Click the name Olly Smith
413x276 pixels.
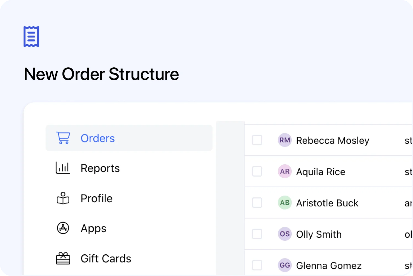(319, 234)
